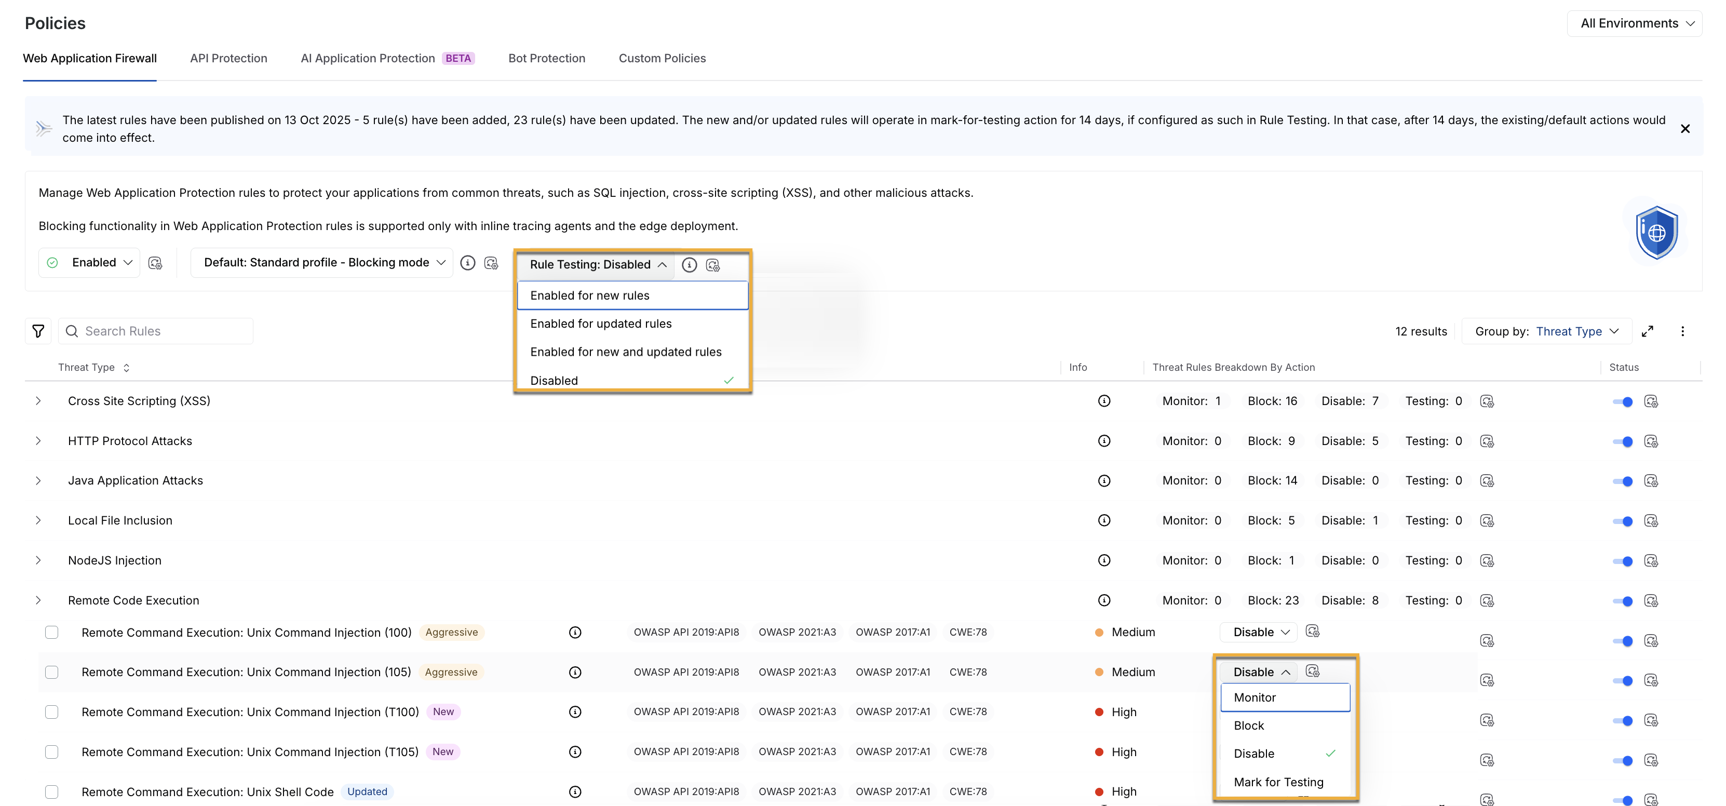Toggle Cross Site Scripting status switch
Viewport: 1726px width, 806px height.
click(x=1622, y=401)
